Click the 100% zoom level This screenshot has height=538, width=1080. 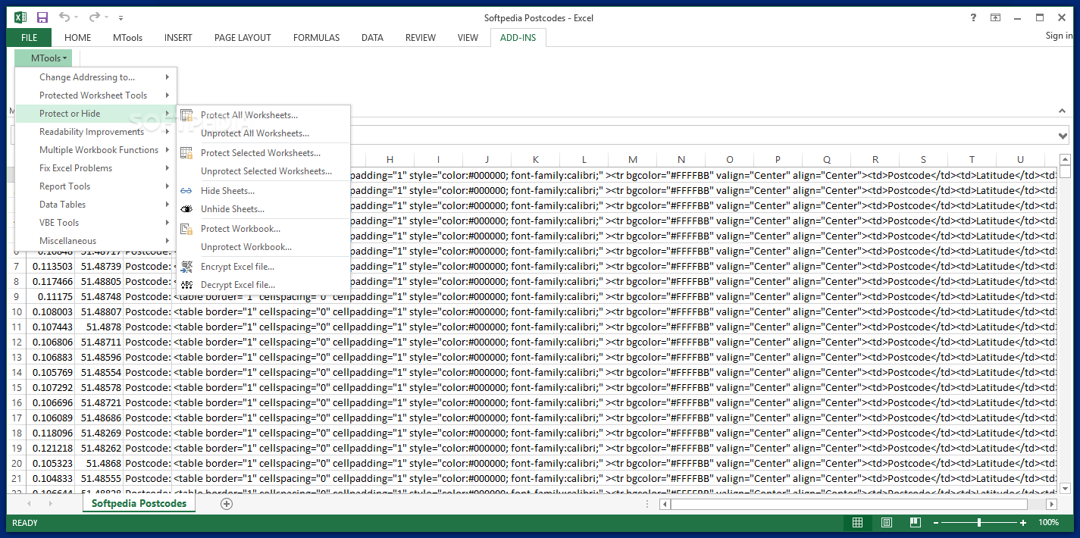click(1048, 523)
